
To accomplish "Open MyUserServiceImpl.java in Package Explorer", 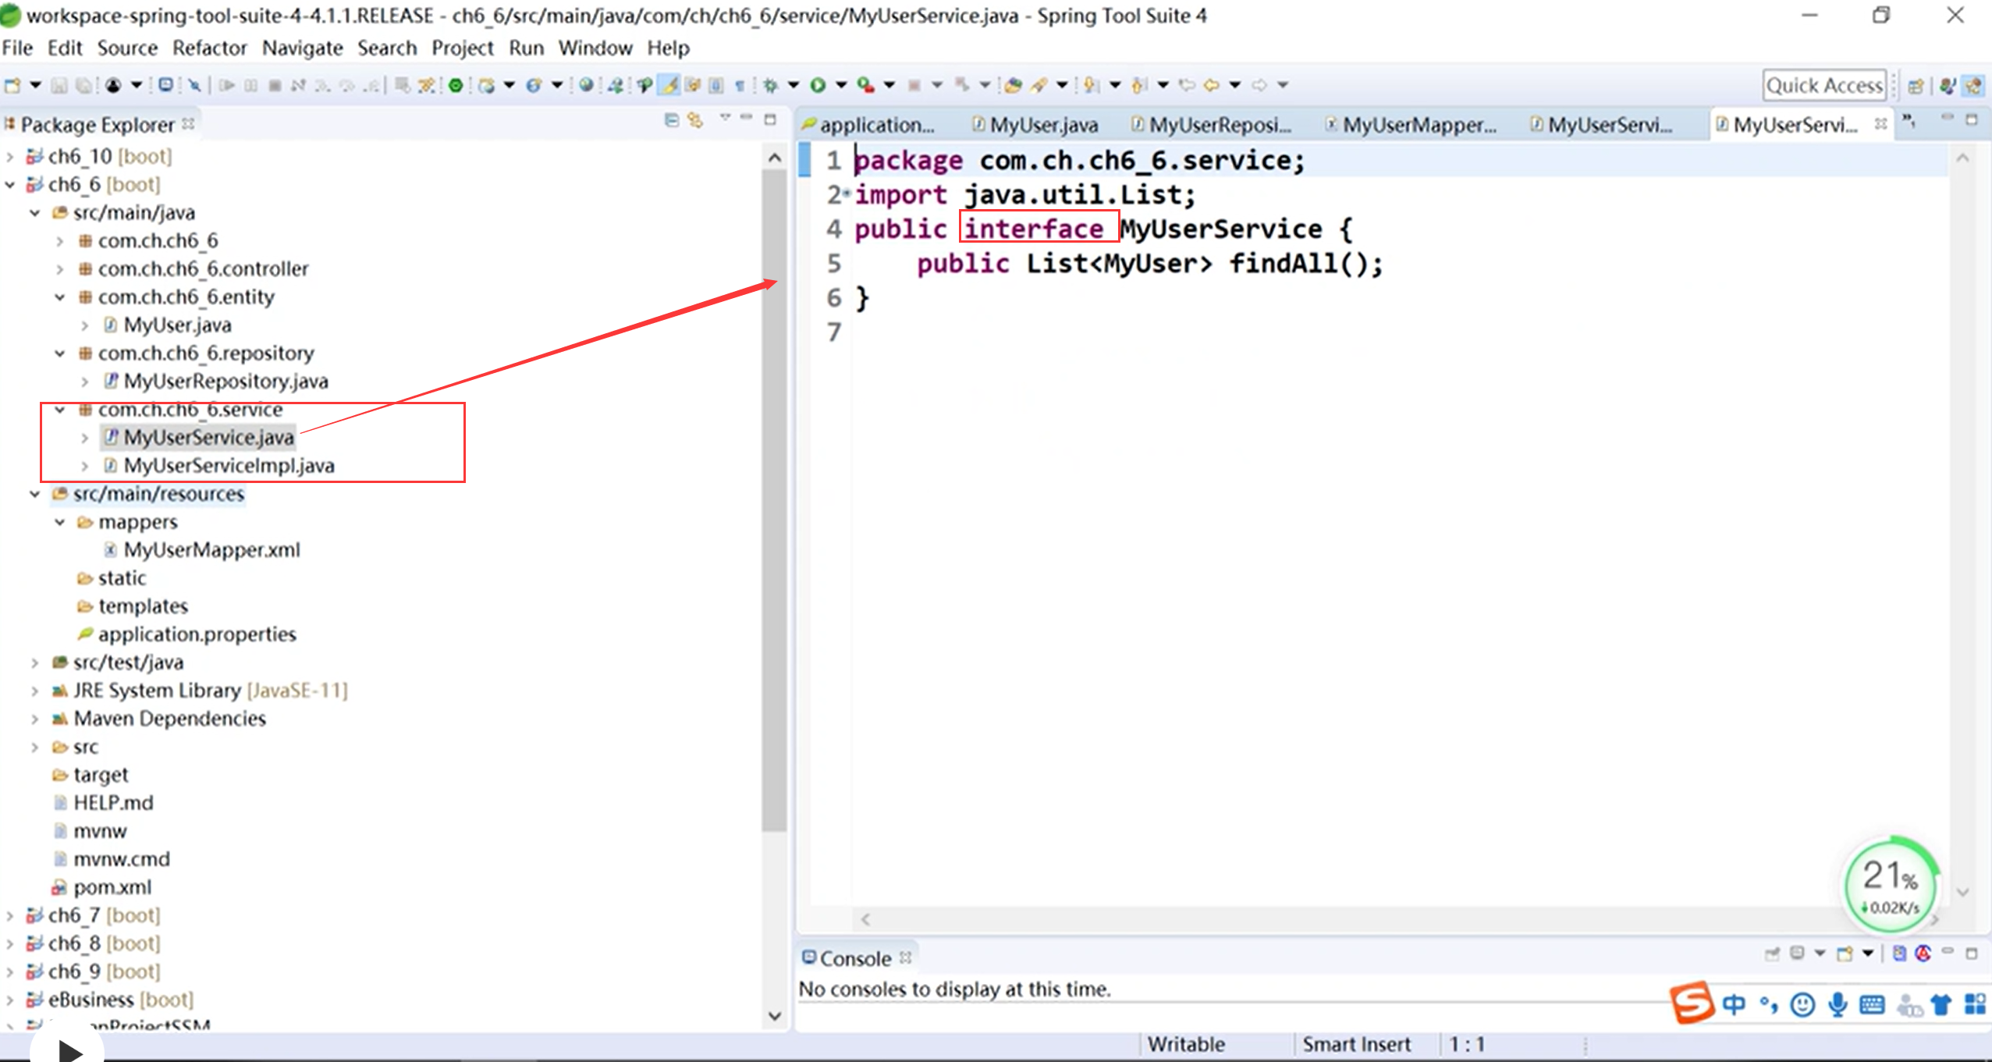I will (229, 466).
